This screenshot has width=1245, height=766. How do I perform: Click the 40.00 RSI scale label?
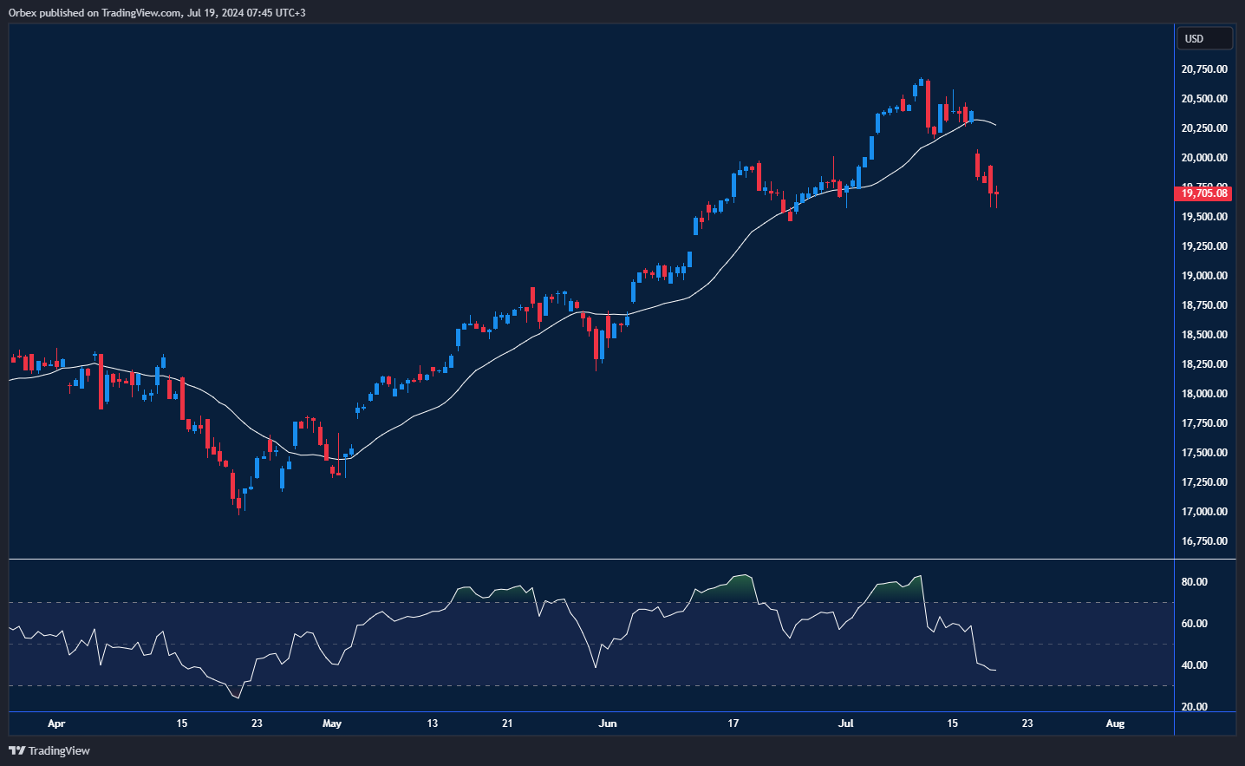(1194, 665)
